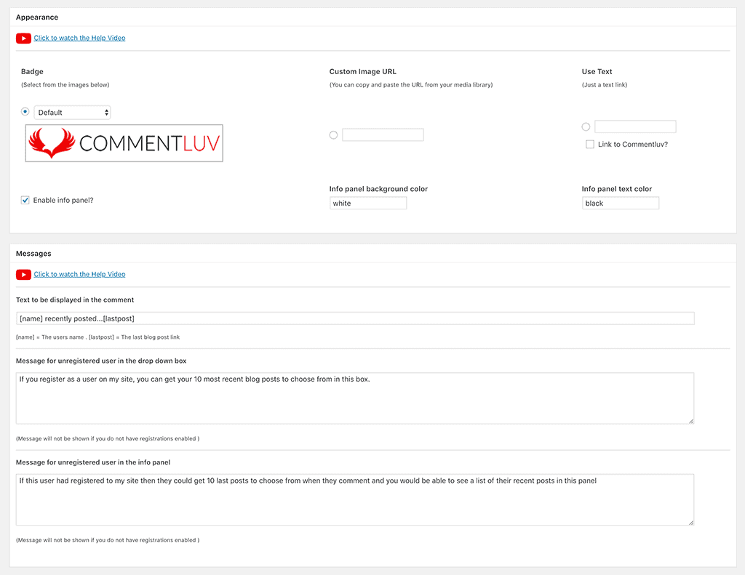The image size is (745, 575).
Task: Click the info panel background color field
Action: [368, 203]
